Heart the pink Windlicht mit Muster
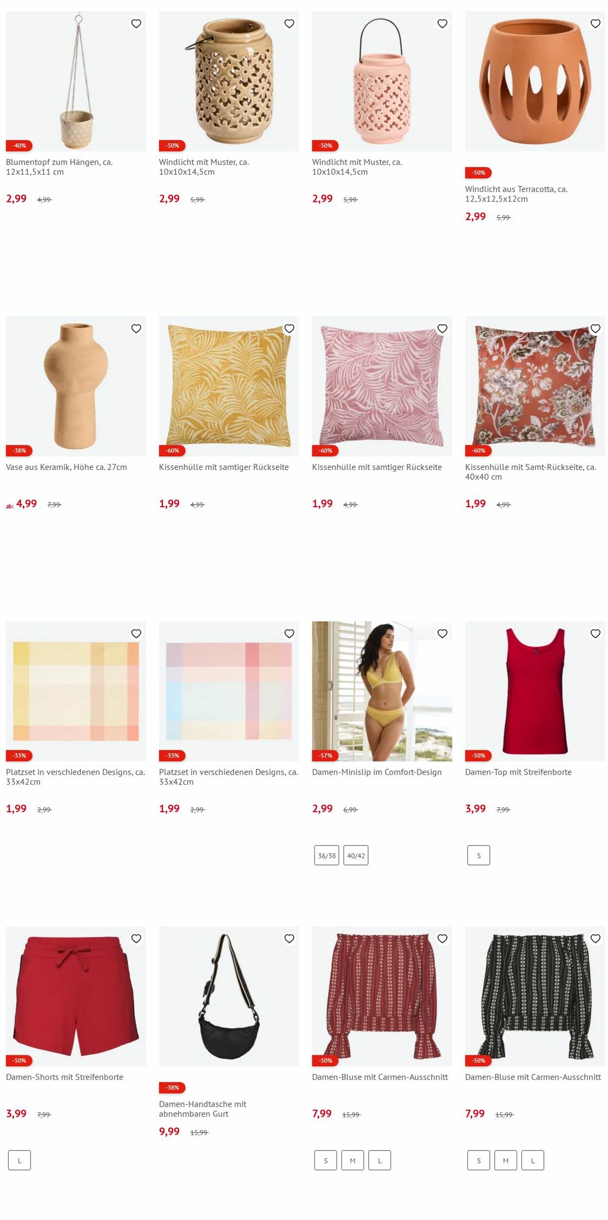The image size is (608, 1220). 442,23
